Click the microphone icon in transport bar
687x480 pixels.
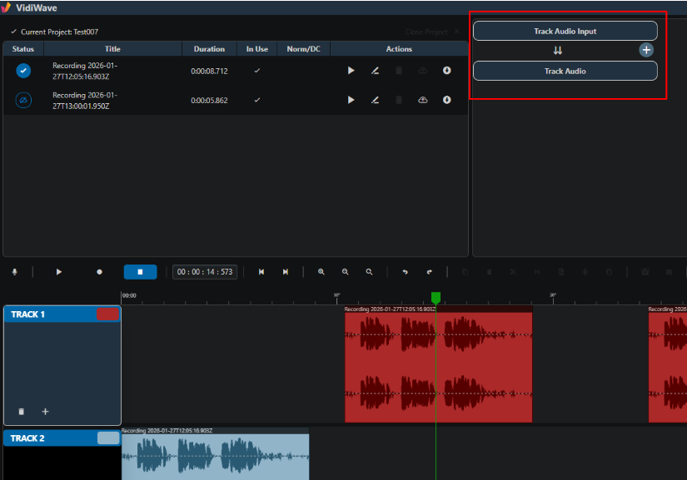[x=14, y=272]
